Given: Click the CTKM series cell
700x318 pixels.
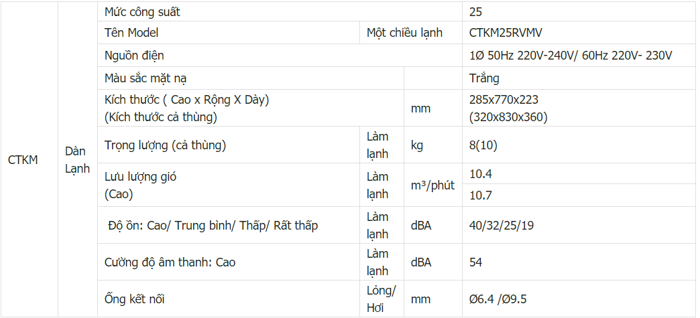Looking at the screenshot, I should tap(23, 160).
